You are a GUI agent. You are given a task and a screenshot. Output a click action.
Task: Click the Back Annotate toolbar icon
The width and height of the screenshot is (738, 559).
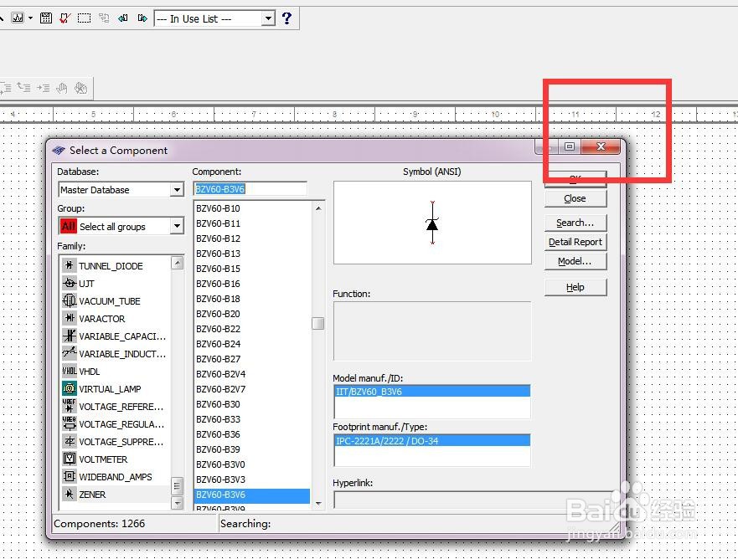point(123,18)
